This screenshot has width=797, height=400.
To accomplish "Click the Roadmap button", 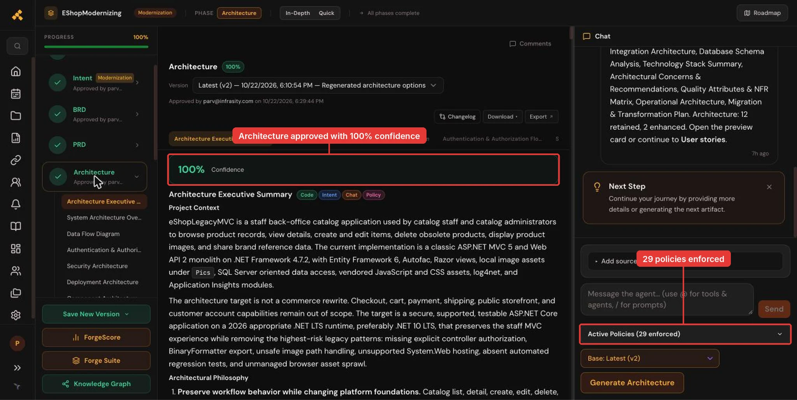I will point(762,13).
